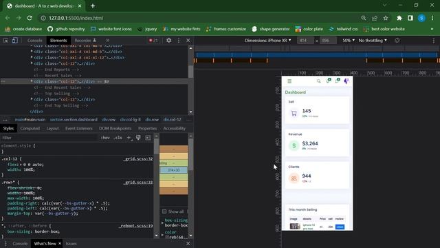Open the color plate bookmark
Screen dimensions: 440x248
click(x=309, y=29)
